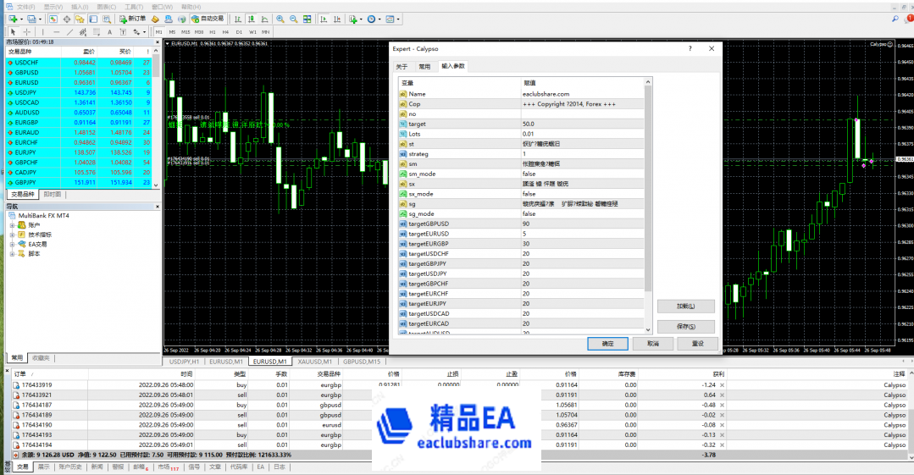Open the Periods clock dropdown arrow

(x=379, y=19)
